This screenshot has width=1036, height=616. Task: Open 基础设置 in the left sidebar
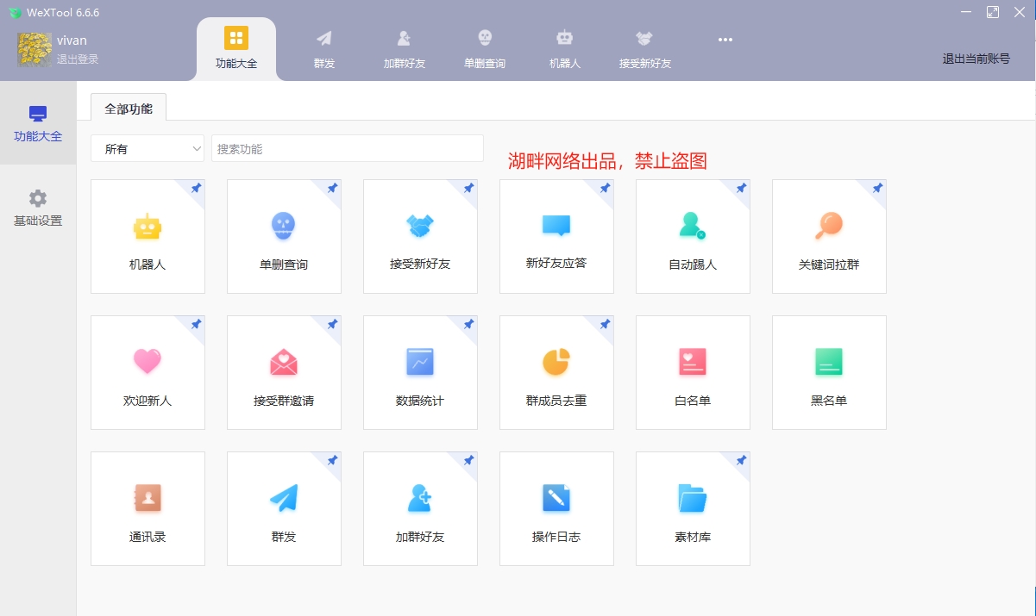(x=37, y=207)
